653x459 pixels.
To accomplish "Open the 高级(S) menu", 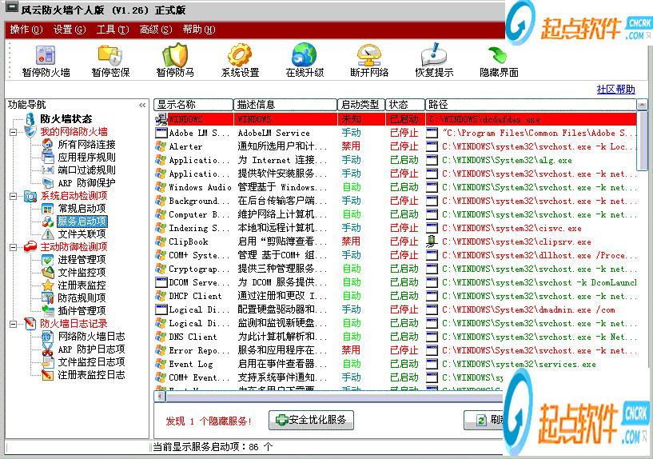I will tap(156, 30).
